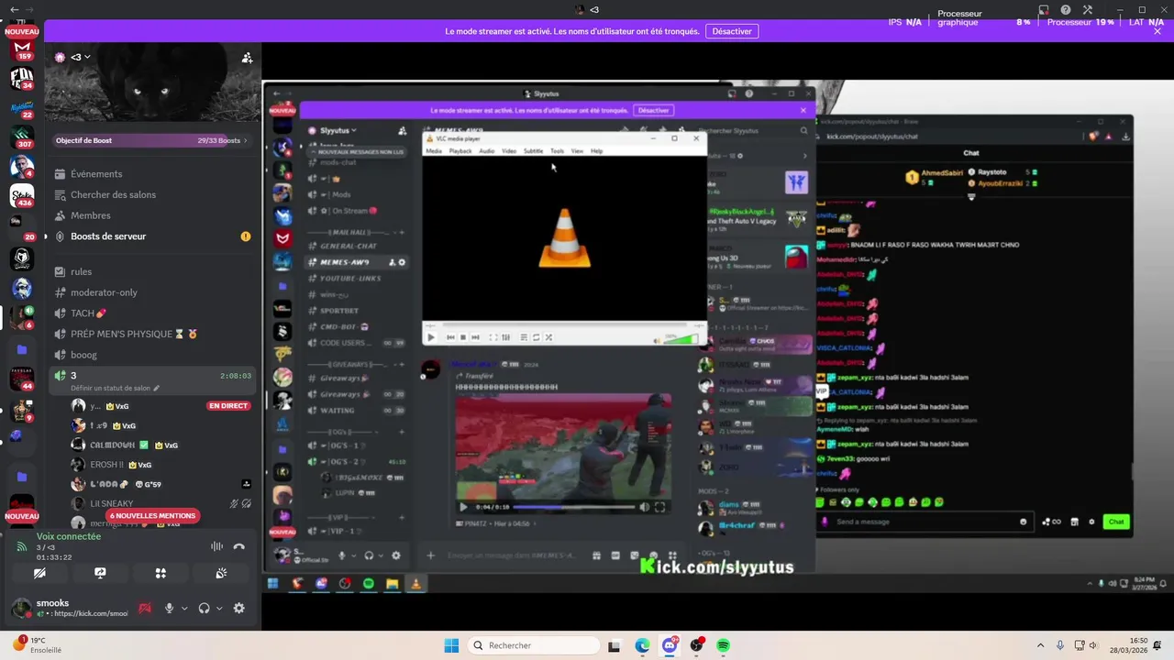
Task: Click the screen share button in voice panel
Action: pos(100,573)
